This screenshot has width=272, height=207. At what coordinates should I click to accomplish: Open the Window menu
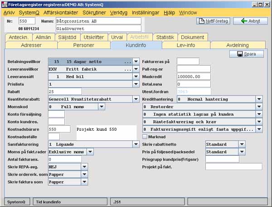(188, 13)
